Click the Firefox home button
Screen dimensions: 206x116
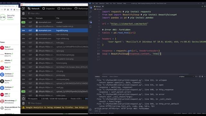coord(8,10)
